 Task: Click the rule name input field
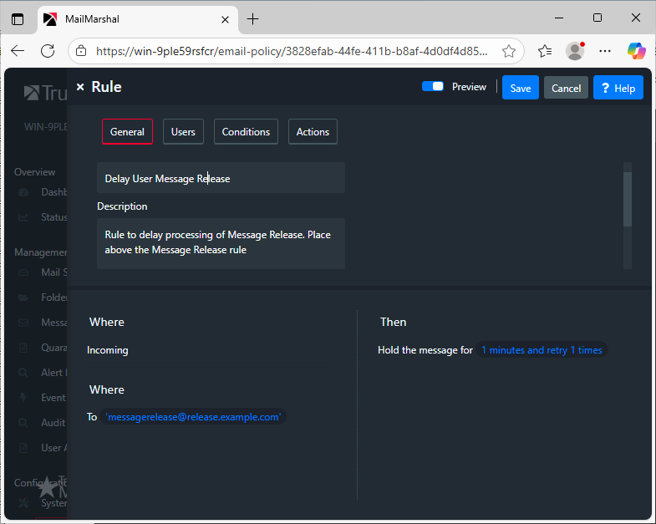click(221, 178)
